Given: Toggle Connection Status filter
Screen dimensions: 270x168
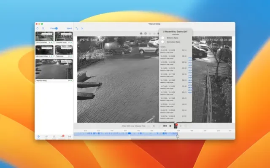Looking at the screenshot, I should [162, 42].
